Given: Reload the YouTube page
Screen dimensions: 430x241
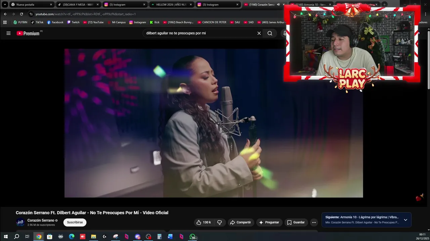Looking at the screenshot, I should pos(21,14).
